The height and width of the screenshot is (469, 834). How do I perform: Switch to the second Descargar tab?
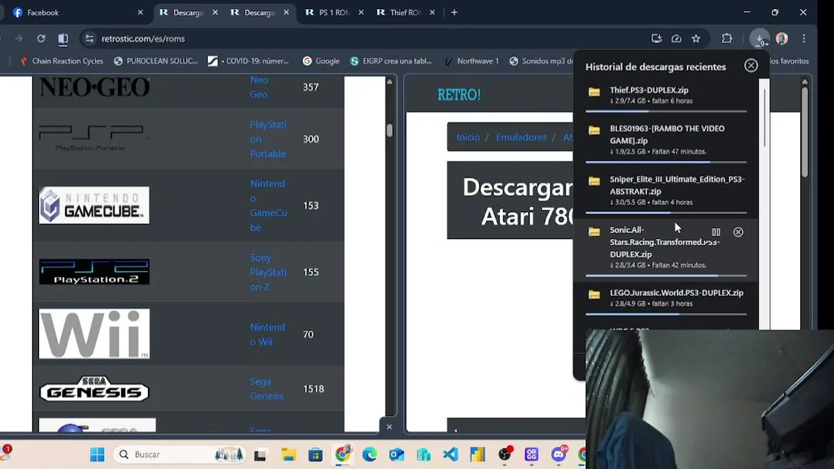[259, 12]
